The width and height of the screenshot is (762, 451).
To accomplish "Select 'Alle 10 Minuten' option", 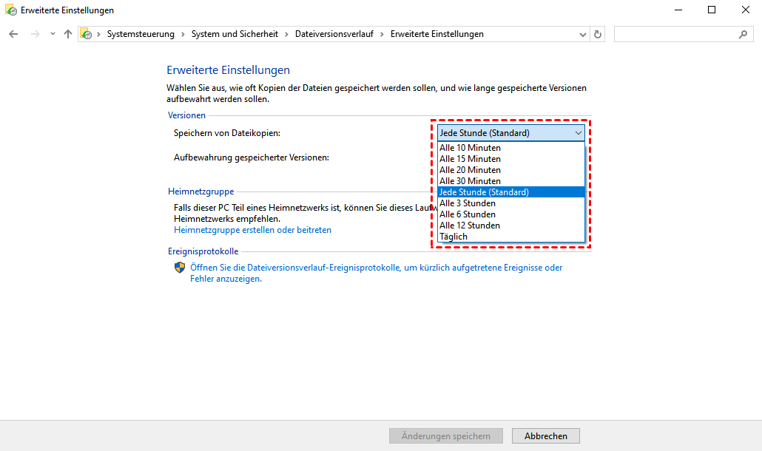I will 470,148.
